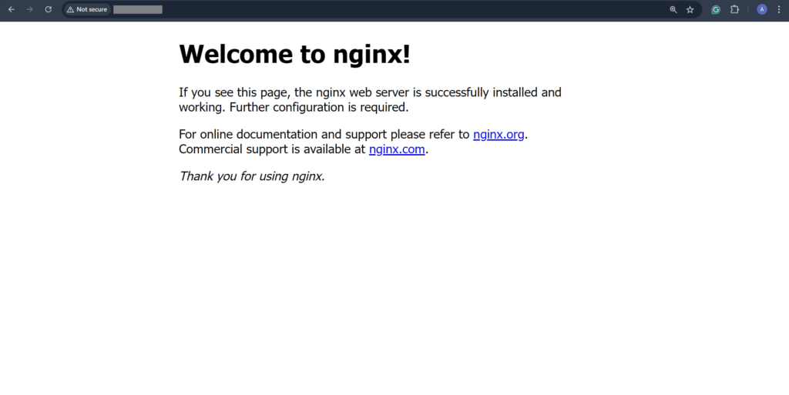Click the forward navigation arrow
Image resolution: width=789 pixels, height=395 pixels.
(30, 9)
